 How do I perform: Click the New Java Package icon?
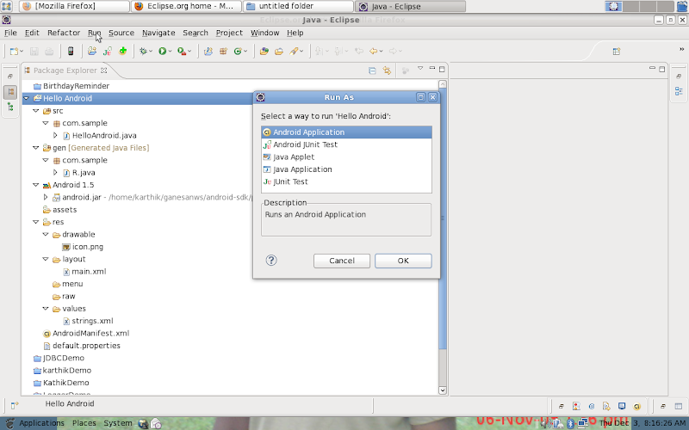coord(223,52)
